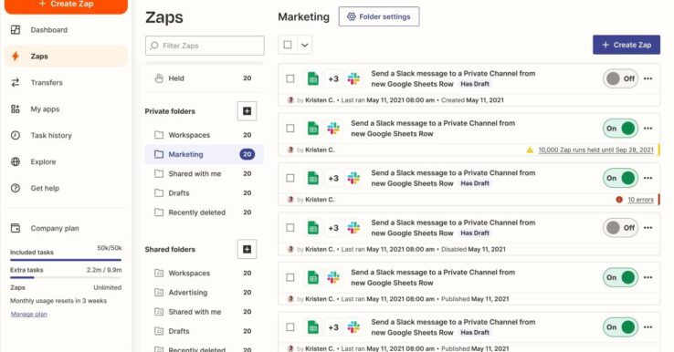
Task: Open the private Drafts folder
Action: pos(205,192)
